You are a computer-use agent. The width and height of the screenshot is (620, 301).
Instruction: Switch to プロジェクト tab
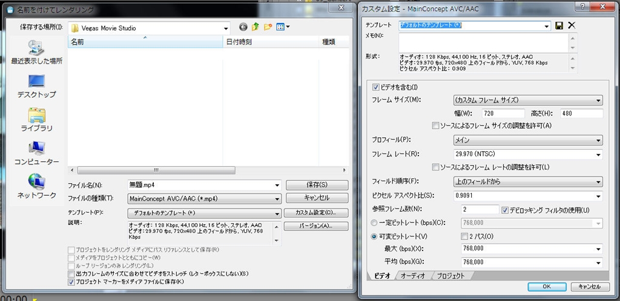[450, 276]
